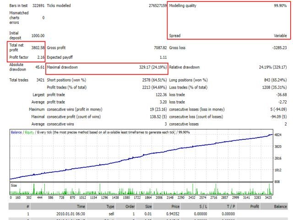Select the Spread value Variable
Screen dimensions: 293x220
(x=280, y=36)
